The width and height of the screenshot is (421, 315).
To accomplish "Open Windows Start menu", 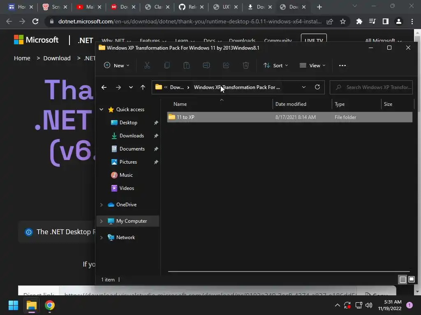I will click(13, 305).
